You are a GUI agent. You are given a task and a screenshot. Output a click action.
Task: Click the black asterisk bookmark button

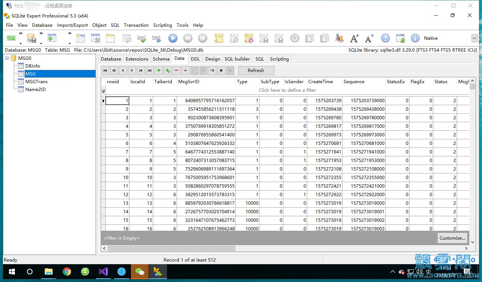click(x=221, y=70)
